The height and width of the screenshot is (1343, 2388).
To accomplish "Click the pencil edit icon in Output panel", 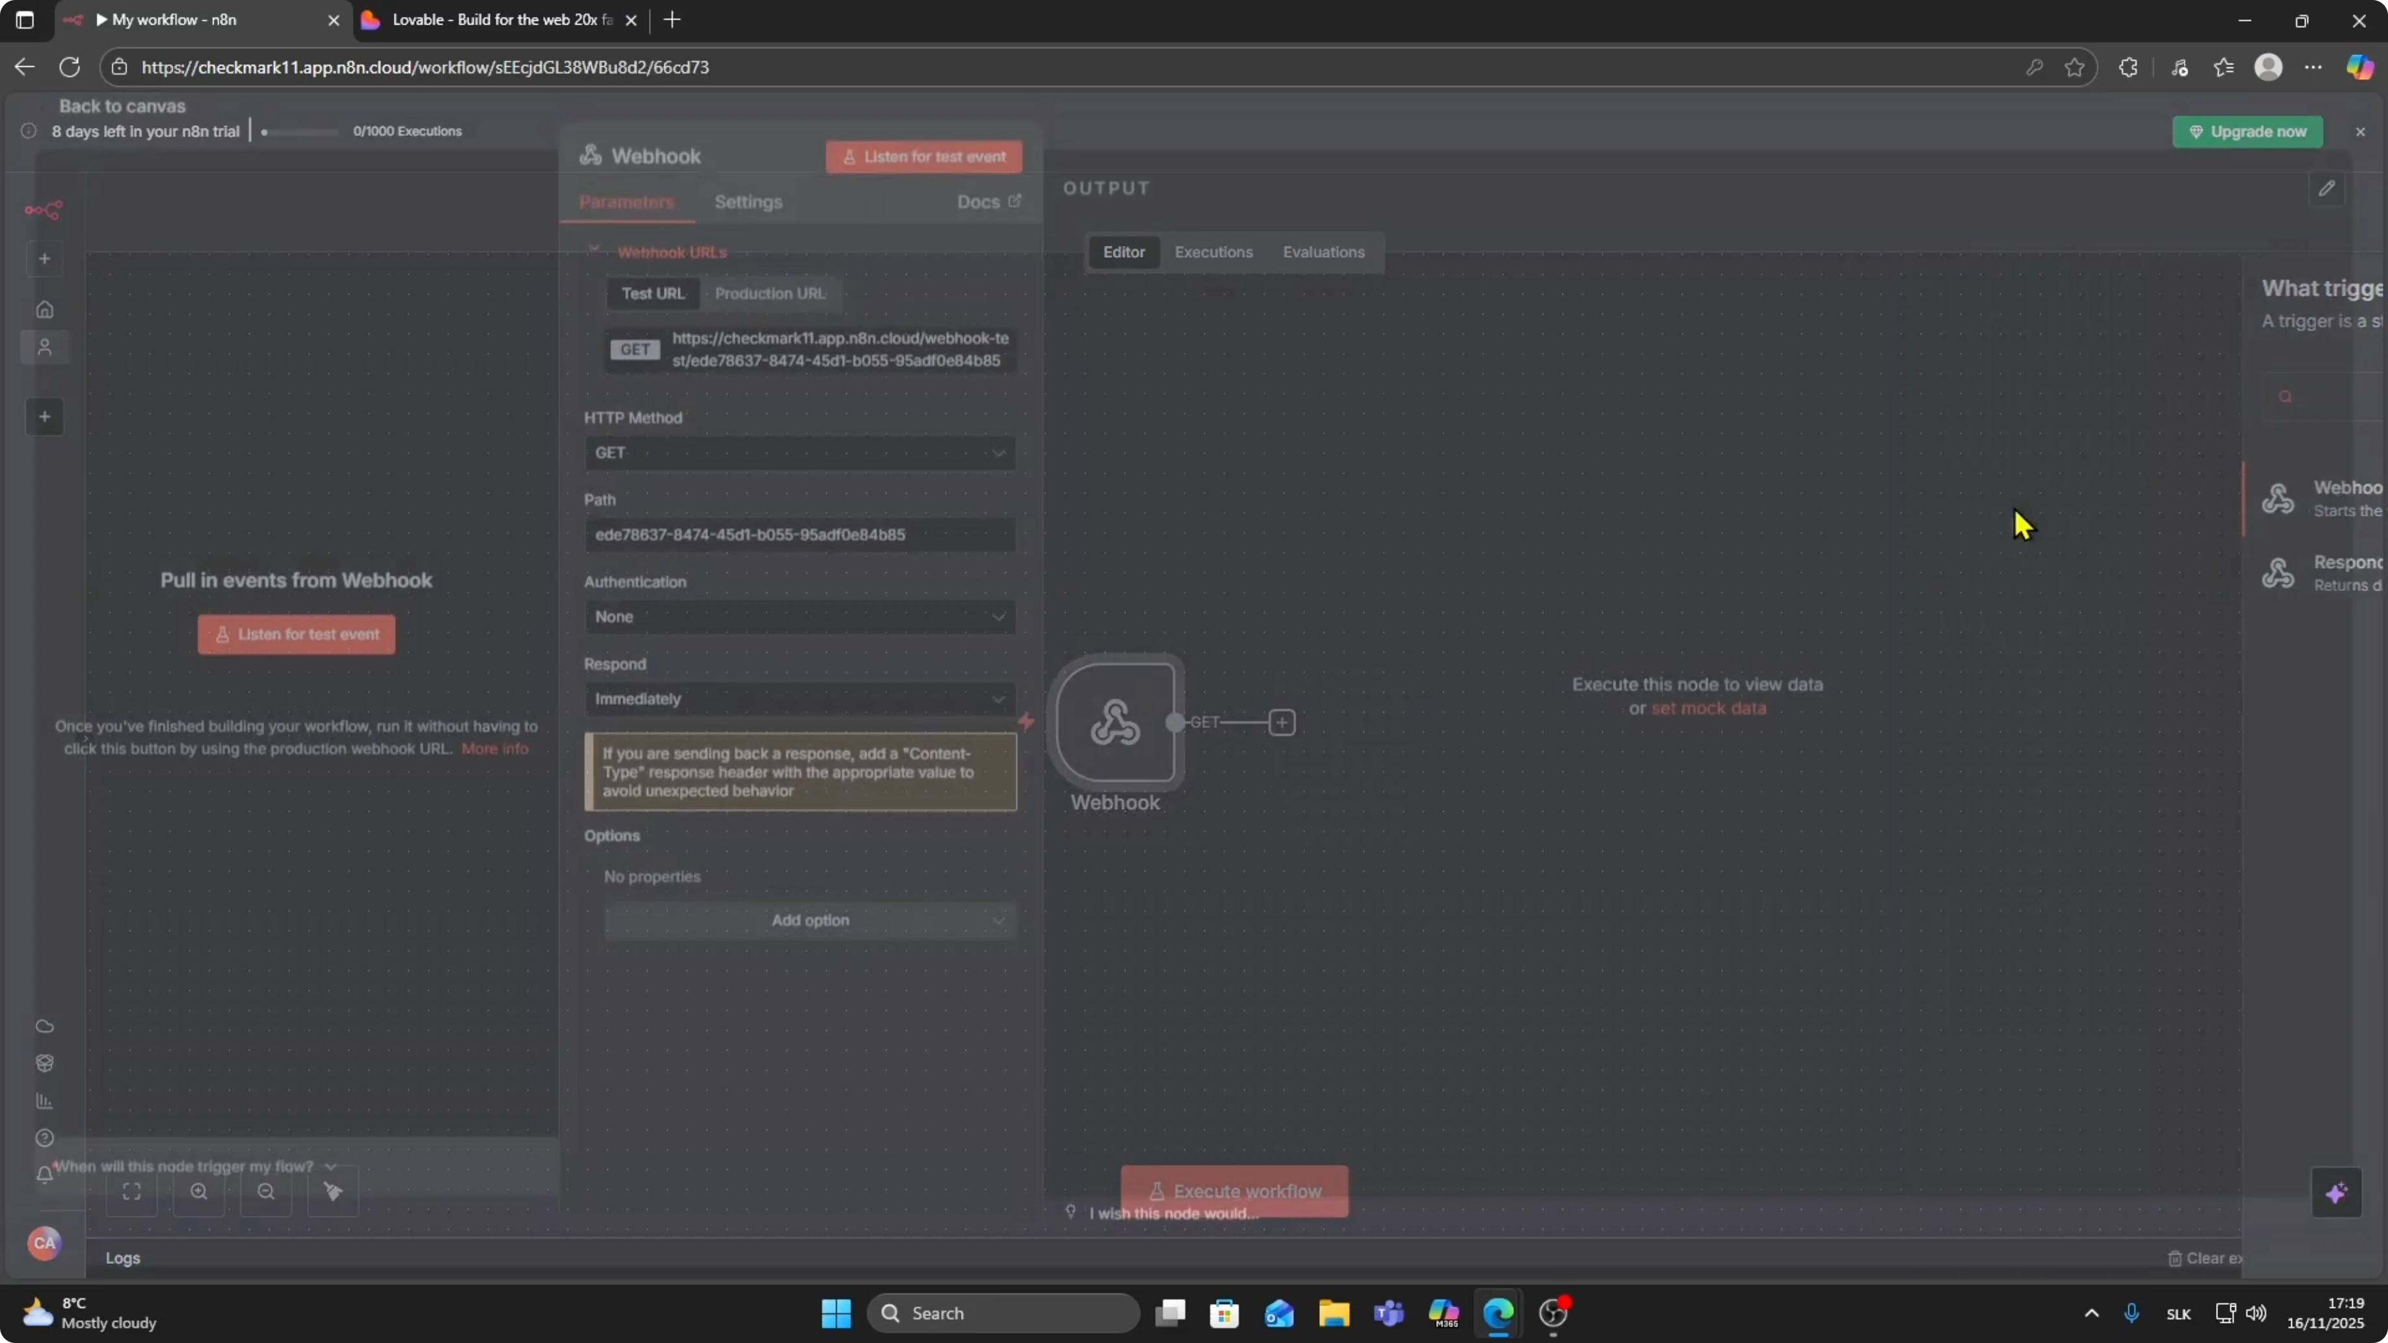I will coord(2326,188).
